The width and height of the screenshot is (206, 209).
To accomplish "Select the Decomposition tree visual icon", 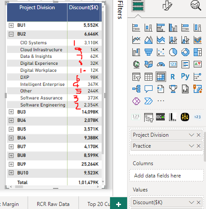I will pos(136,89).
